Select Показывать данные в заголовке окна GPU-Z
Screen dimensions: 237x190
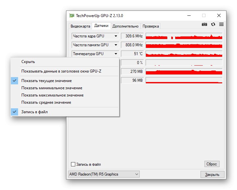tap(65, 71)
